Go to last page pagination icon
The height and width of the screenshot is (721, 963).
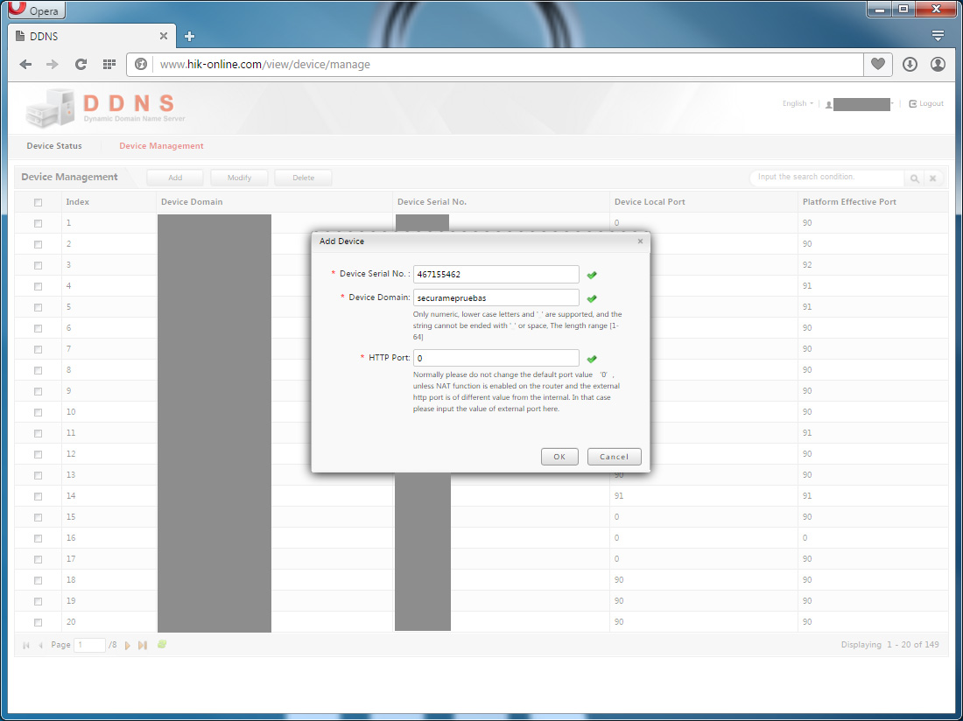point(143,645)
